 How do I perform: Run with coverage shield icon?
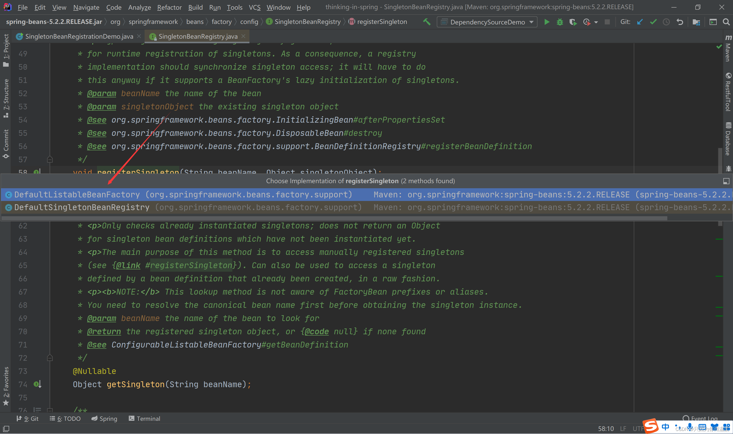pos(573,22)
